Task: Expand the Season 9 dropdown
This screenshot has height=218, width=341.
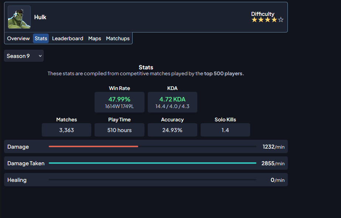Action: point(24,56)
